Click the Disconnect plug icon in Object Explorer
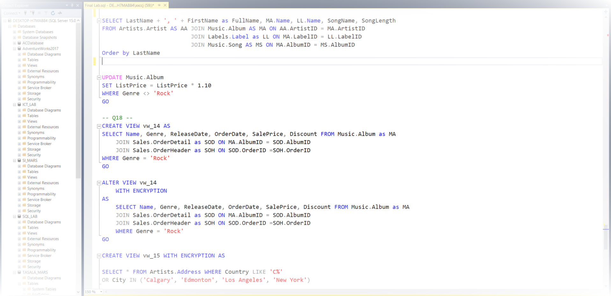The image size is (611, 296). tap(32, 13)
